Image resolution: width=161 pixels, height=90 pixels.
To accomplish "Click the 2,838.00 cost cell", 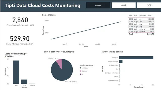I will point(151,19).
